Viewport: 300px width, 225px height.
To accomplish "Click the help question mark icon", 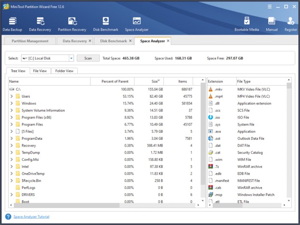I will (x=8, y=216).
